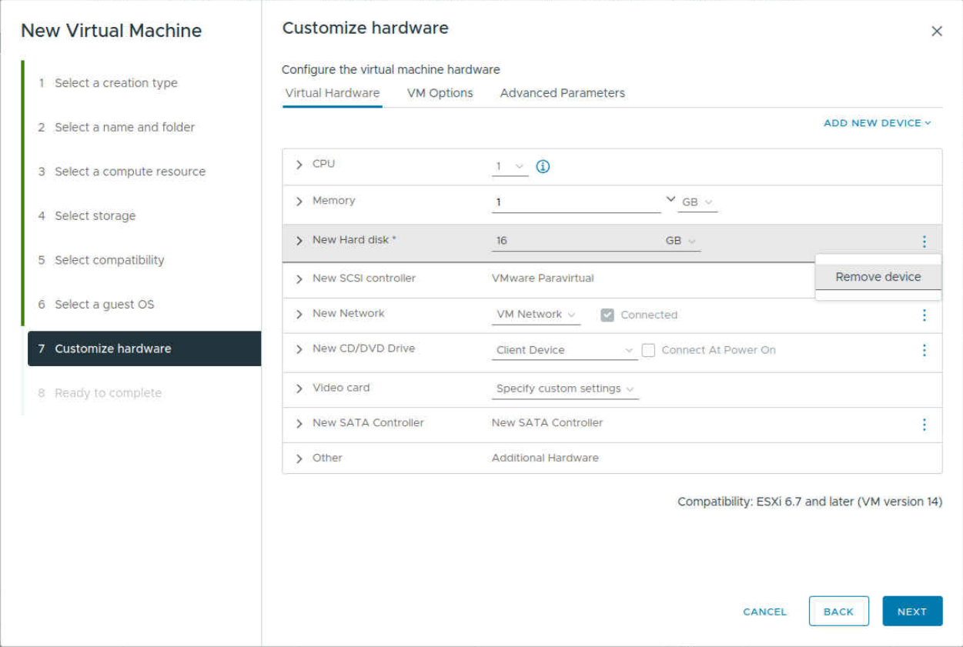Viewport: 963px width, 647px height.
Task: Click the Next button
Action: pos(911,612)
